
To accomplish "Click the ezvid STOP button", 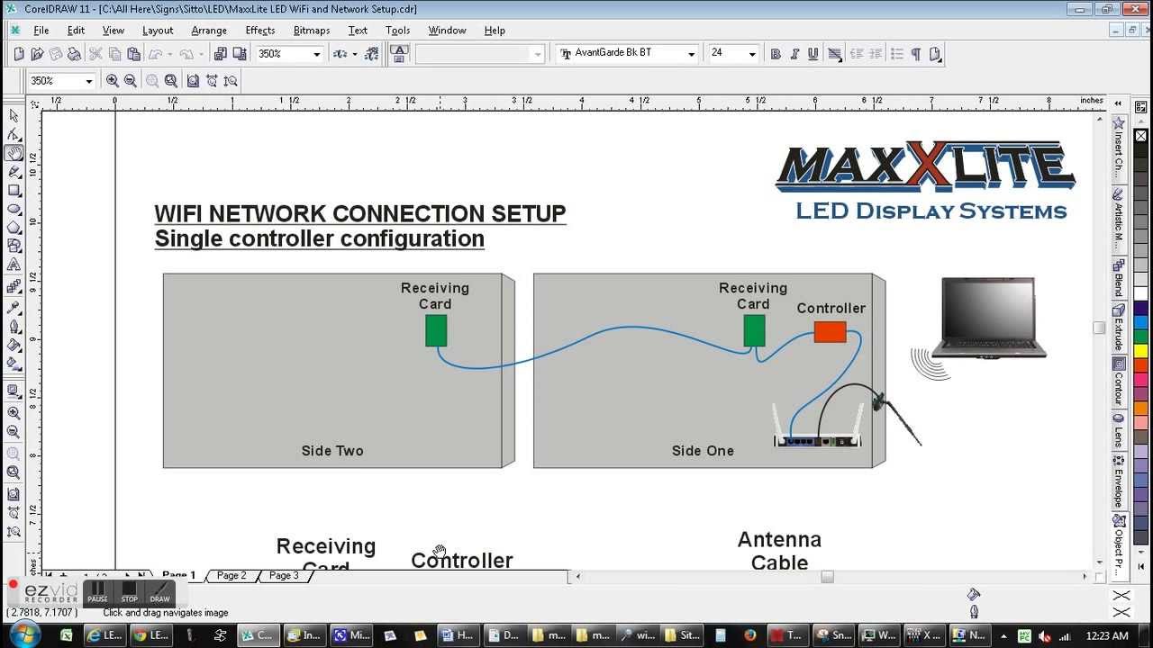I will coord(129,592).
